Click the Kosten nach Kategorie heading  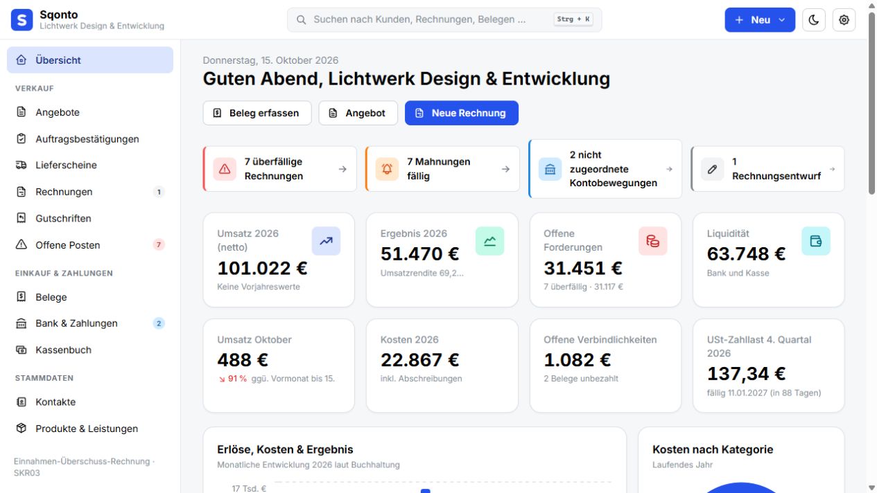click(713, 449)
